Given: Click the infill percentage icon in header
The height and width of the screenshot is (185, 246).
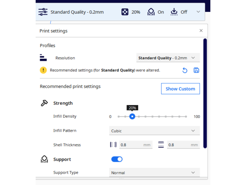Looking at the screenshot, I should pos(125,12).
